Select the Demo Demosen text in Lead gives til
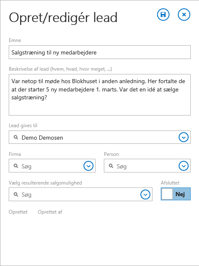Screen dimensions: 199x266 42,138
